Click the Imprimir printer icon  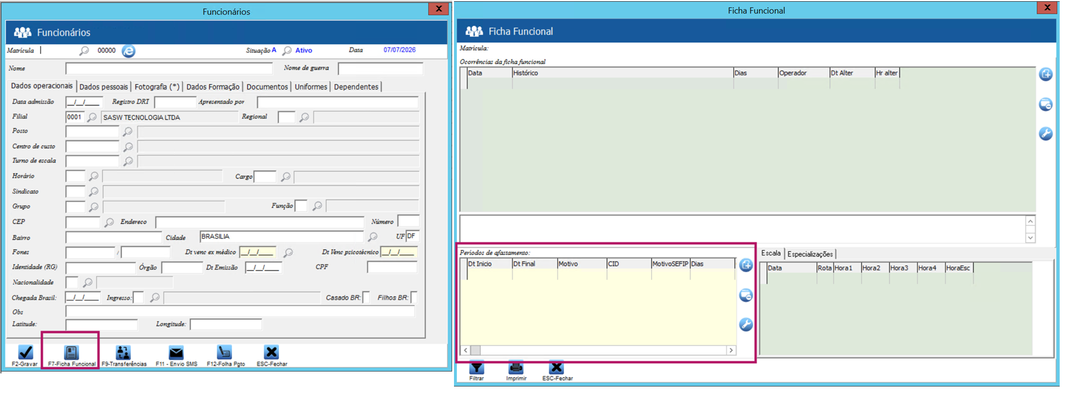point(516,367)
